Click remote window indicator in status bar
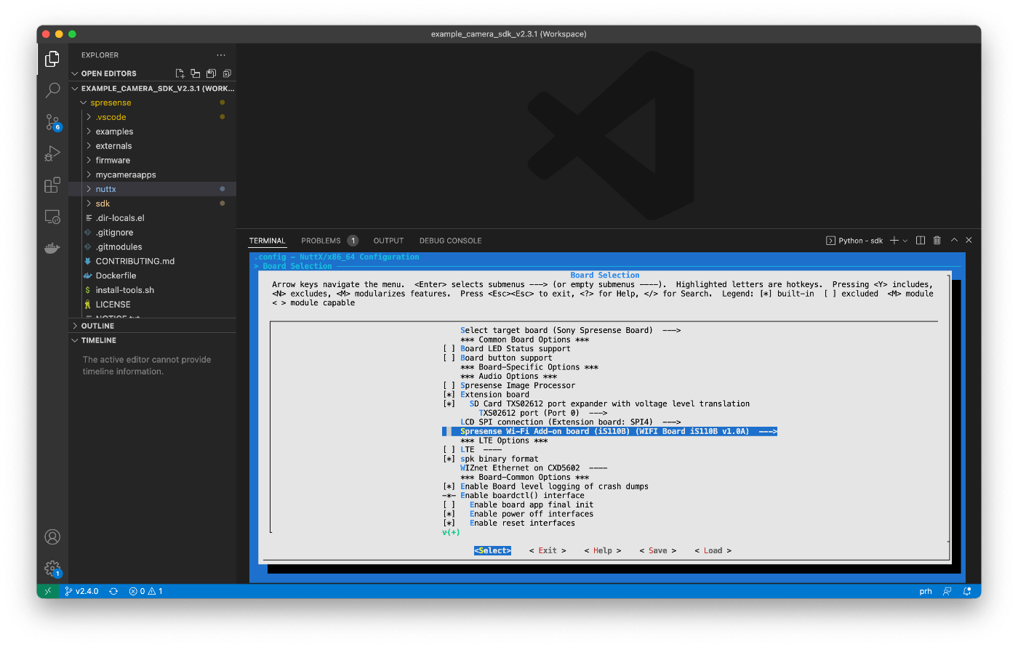Image resolution: width=1018 pixels, height=647 pixels. pyautogui.click(x=48, y=591)
